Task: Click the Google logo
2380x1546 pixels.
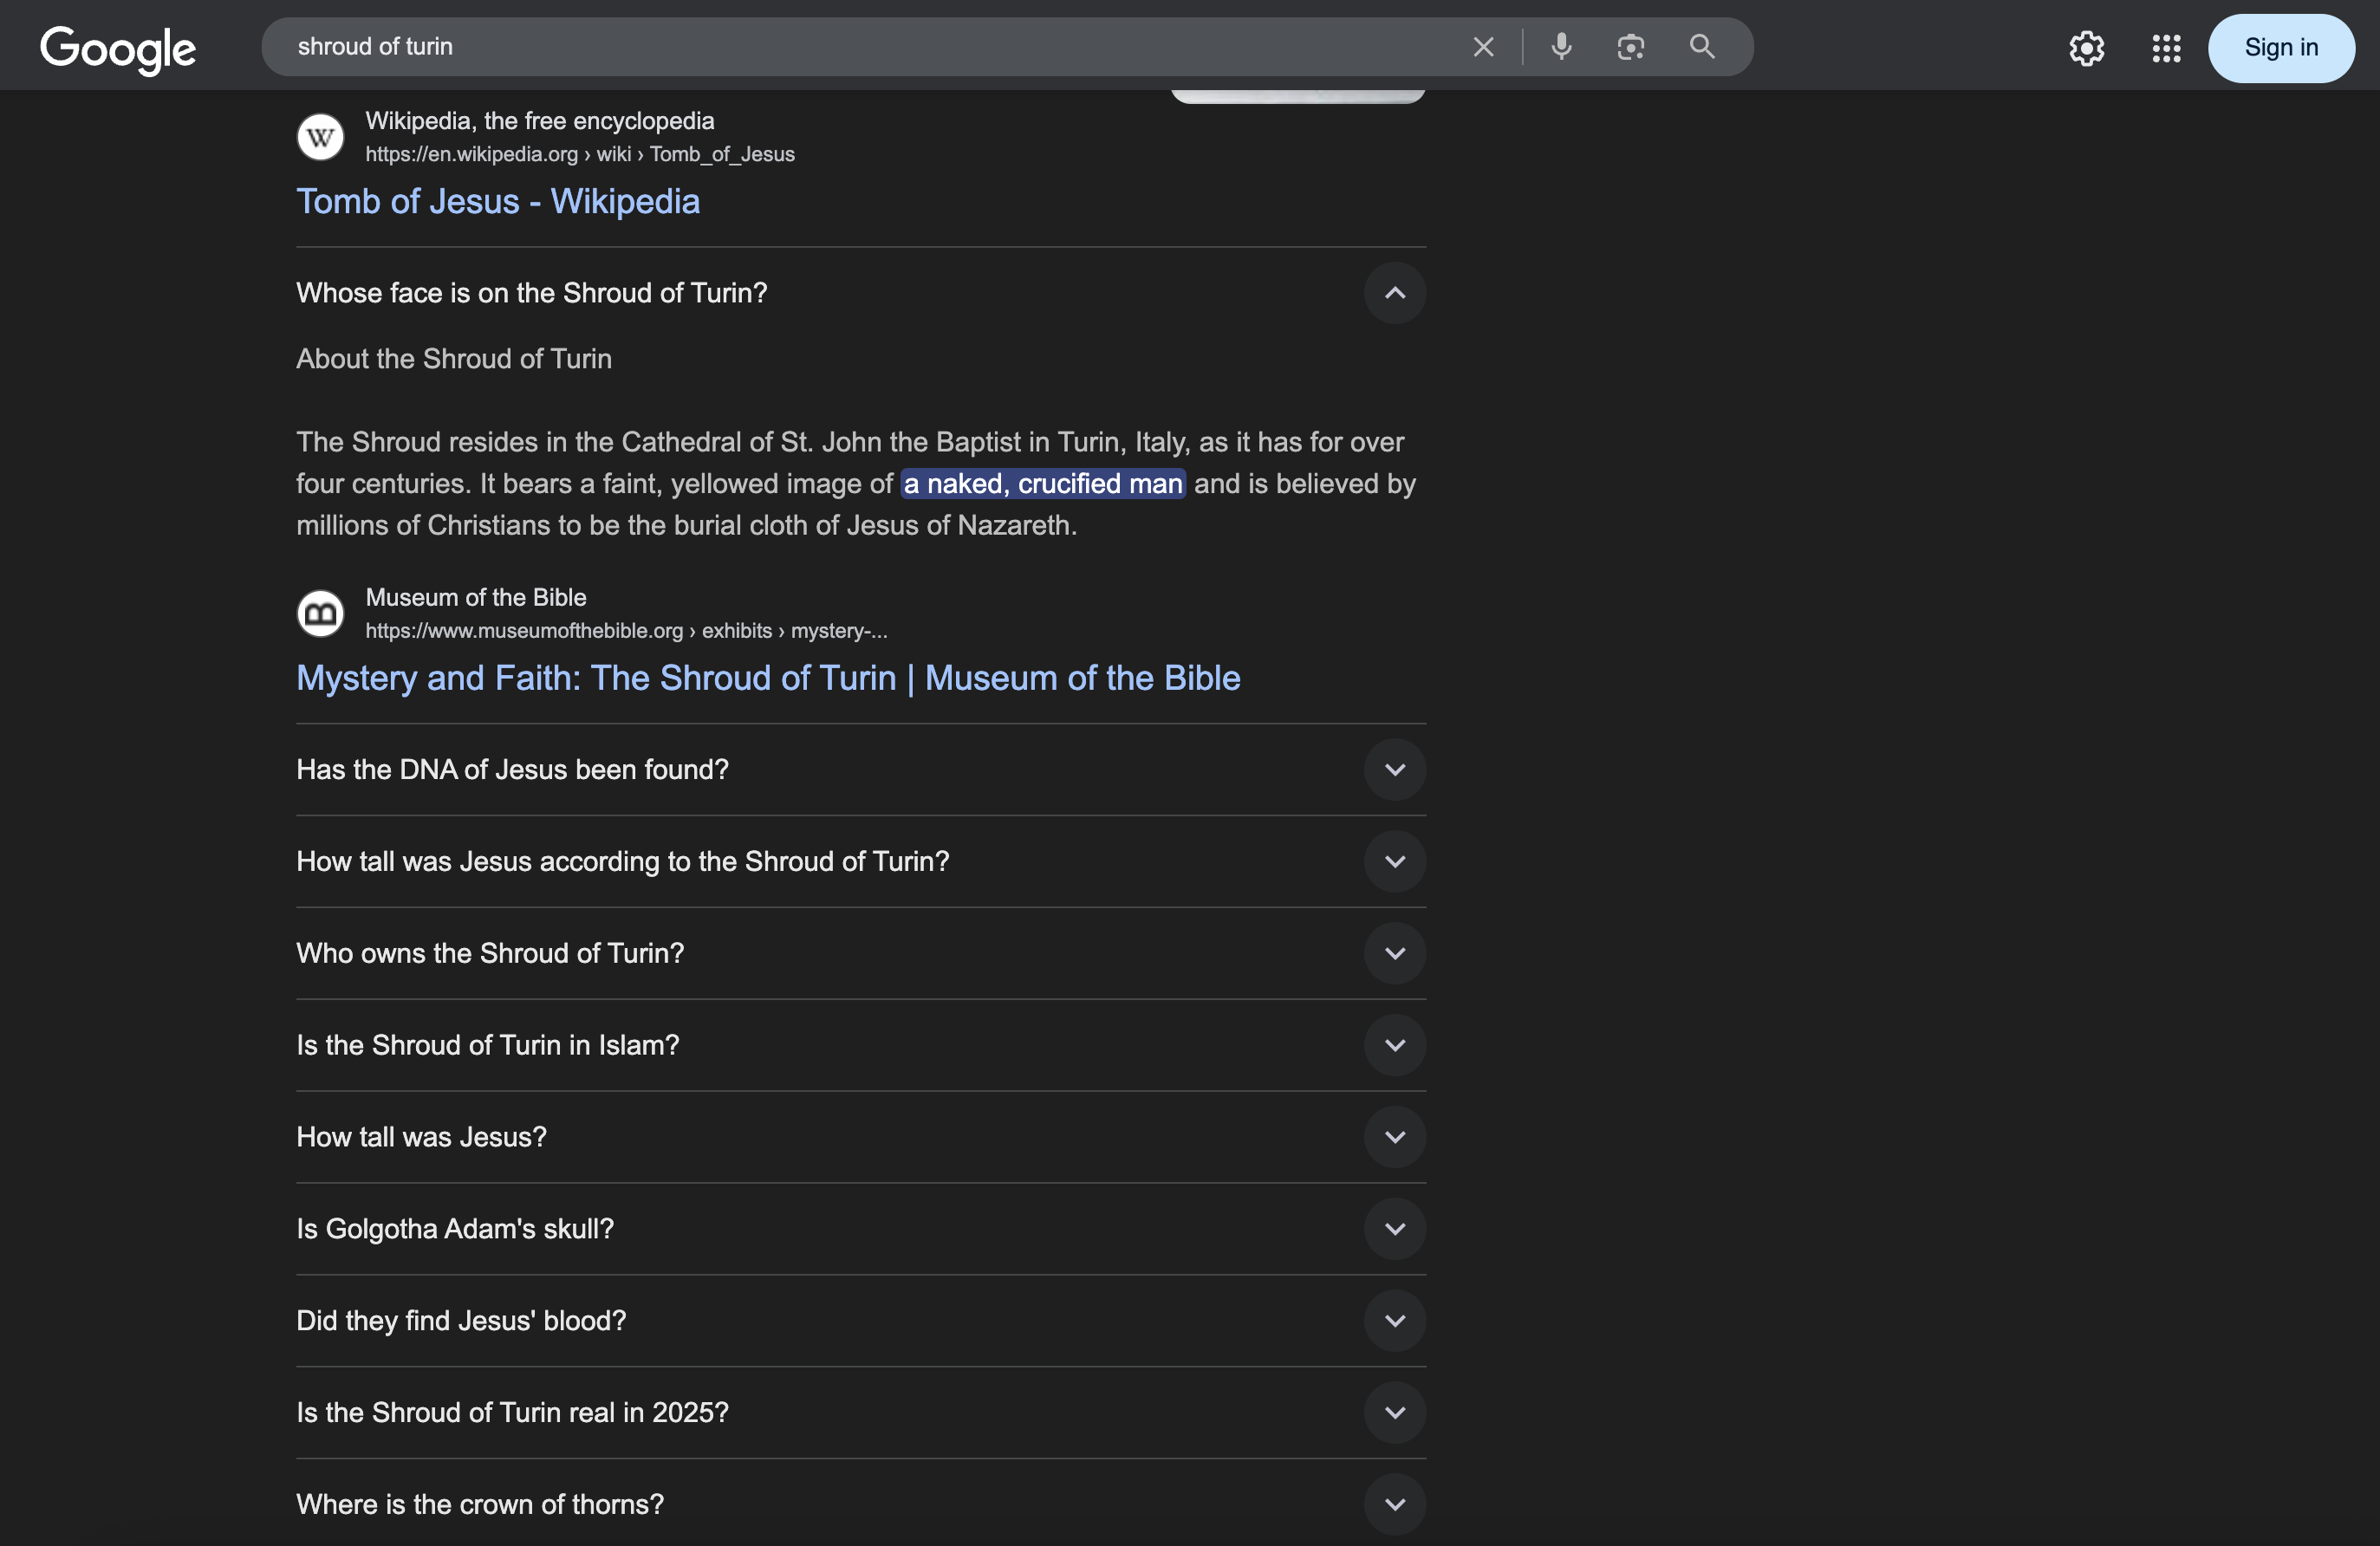Action: point(118,48)
